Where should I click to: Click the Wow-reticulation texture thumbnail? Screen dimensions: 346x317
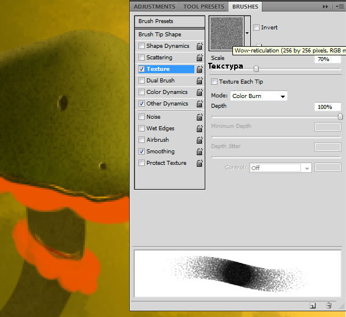pos(227,33)
